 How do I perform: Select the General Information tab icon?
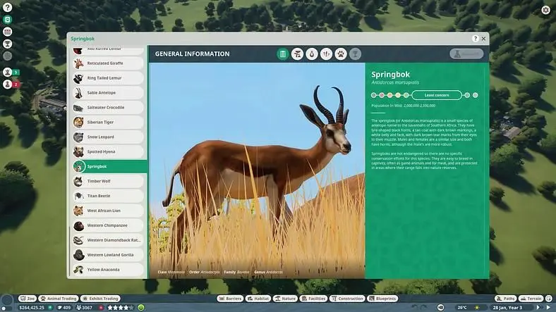(283, 54)
